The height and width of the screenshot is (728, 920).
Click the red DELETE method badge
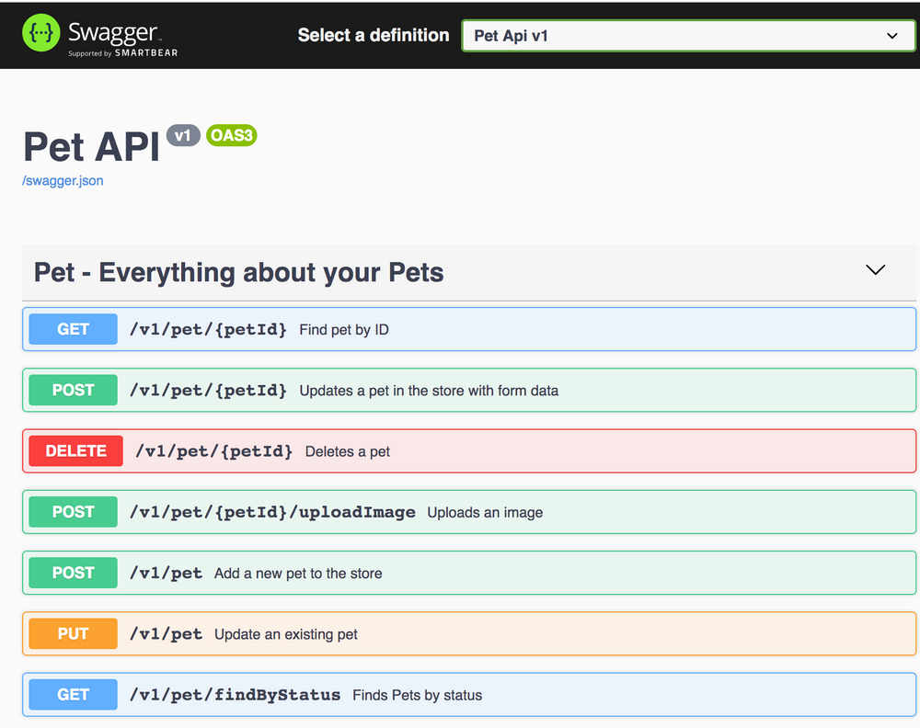[75, 450]
